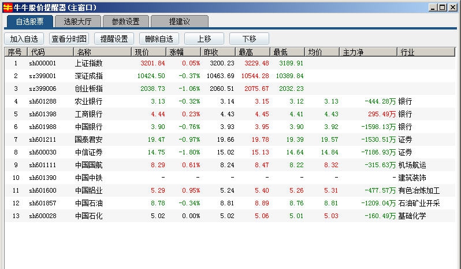The width and height of the screenshot is (461, 269).
Task: Click the 删除自选 button
Action: pos(159,39)
